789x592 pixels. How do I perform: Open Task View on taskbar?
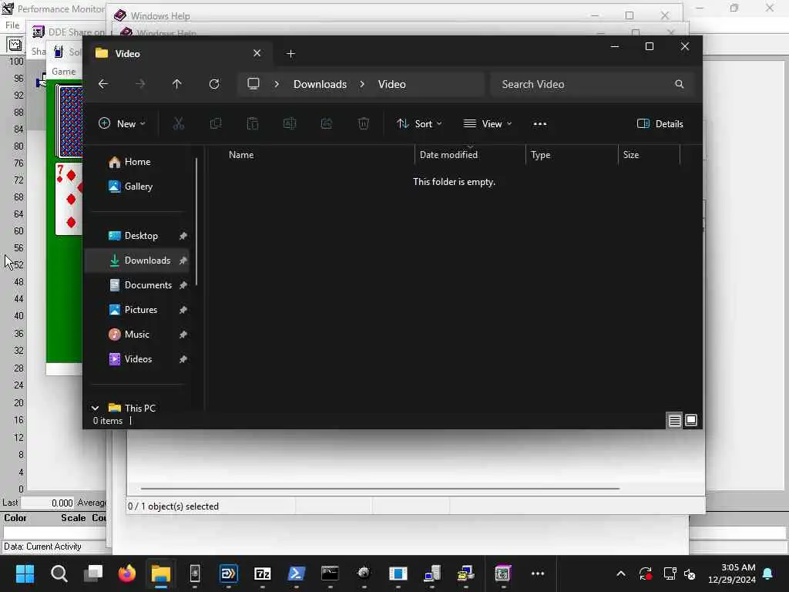(93, 573)
